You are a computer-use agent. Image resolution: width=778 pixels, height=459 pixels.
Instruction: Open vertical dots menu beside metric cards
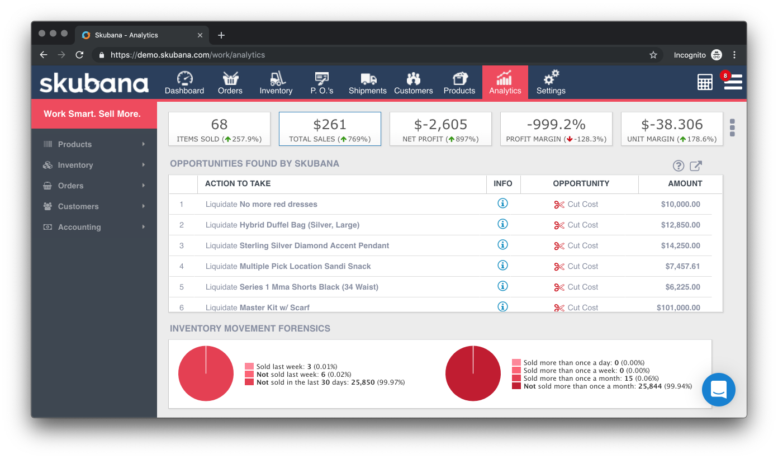pyautogui.click(x=732, y=127)
